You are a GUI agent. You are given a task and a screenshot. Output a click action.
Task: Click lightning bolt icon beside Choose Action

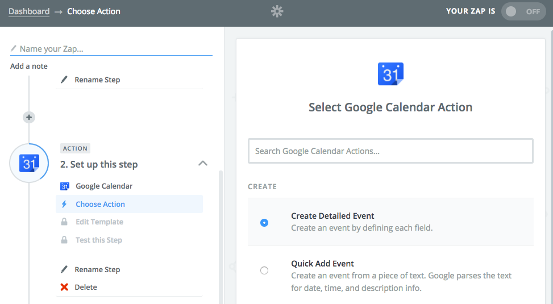(x=64, y=204)
